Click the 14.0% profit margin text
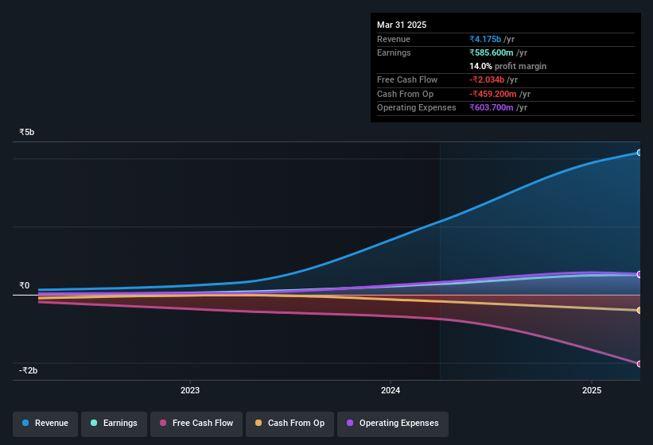The width and height of the screenshot is (653, 445). pyautogui.click(x=507, y=66)
